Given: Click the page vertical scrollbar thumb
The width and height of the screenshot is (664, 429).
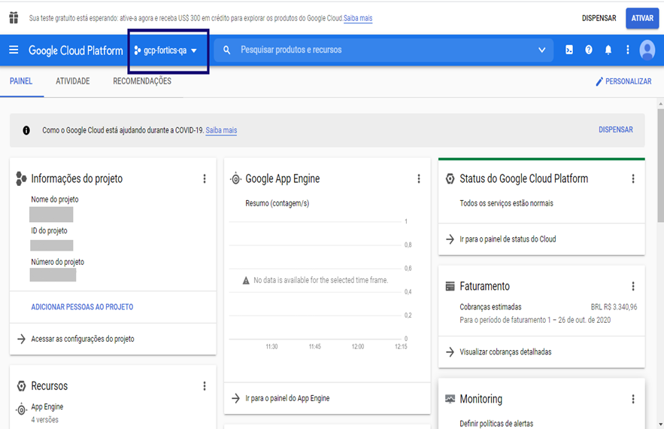Looking at the screenshot, I should pyautogui.click(x=660, y=166).
